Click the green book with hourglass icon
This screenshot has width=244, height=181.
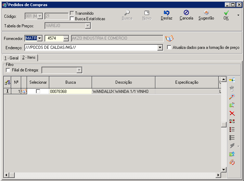click(x=232, y=105)
